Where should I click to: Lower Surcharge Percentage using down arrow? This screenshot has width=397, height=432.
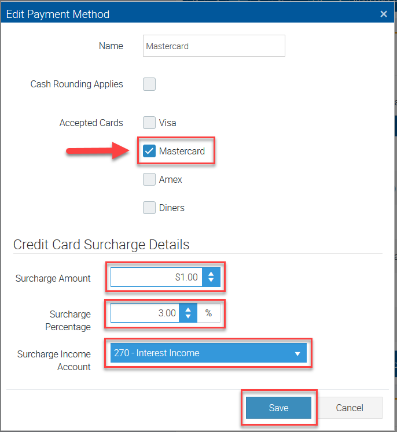coord(188,317)
